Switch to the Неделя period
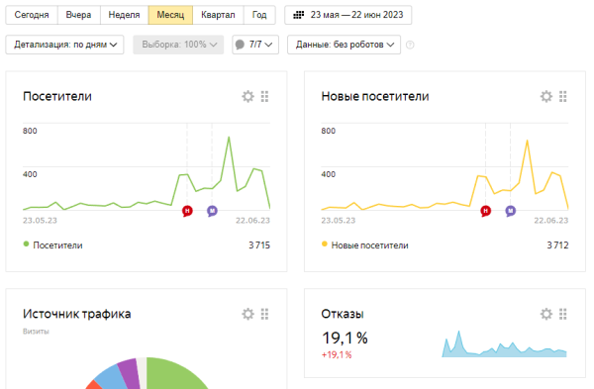594x389 pixels. tap(125, 15)
